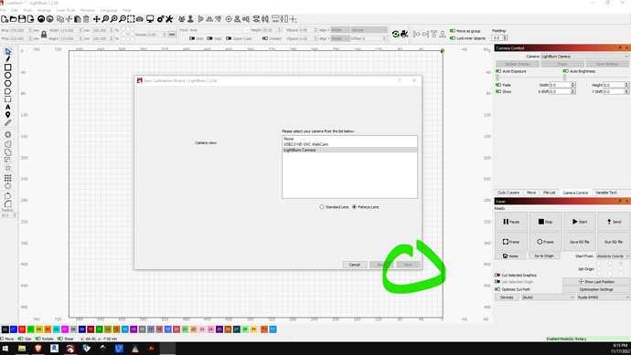Select the Create Text tool
The image size is (631, 355).
(x=7, y=107)
